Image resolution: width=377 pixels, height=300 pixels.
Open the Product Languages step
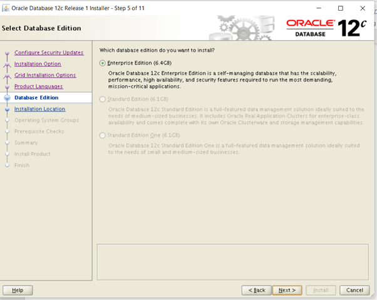click(38, 86)
